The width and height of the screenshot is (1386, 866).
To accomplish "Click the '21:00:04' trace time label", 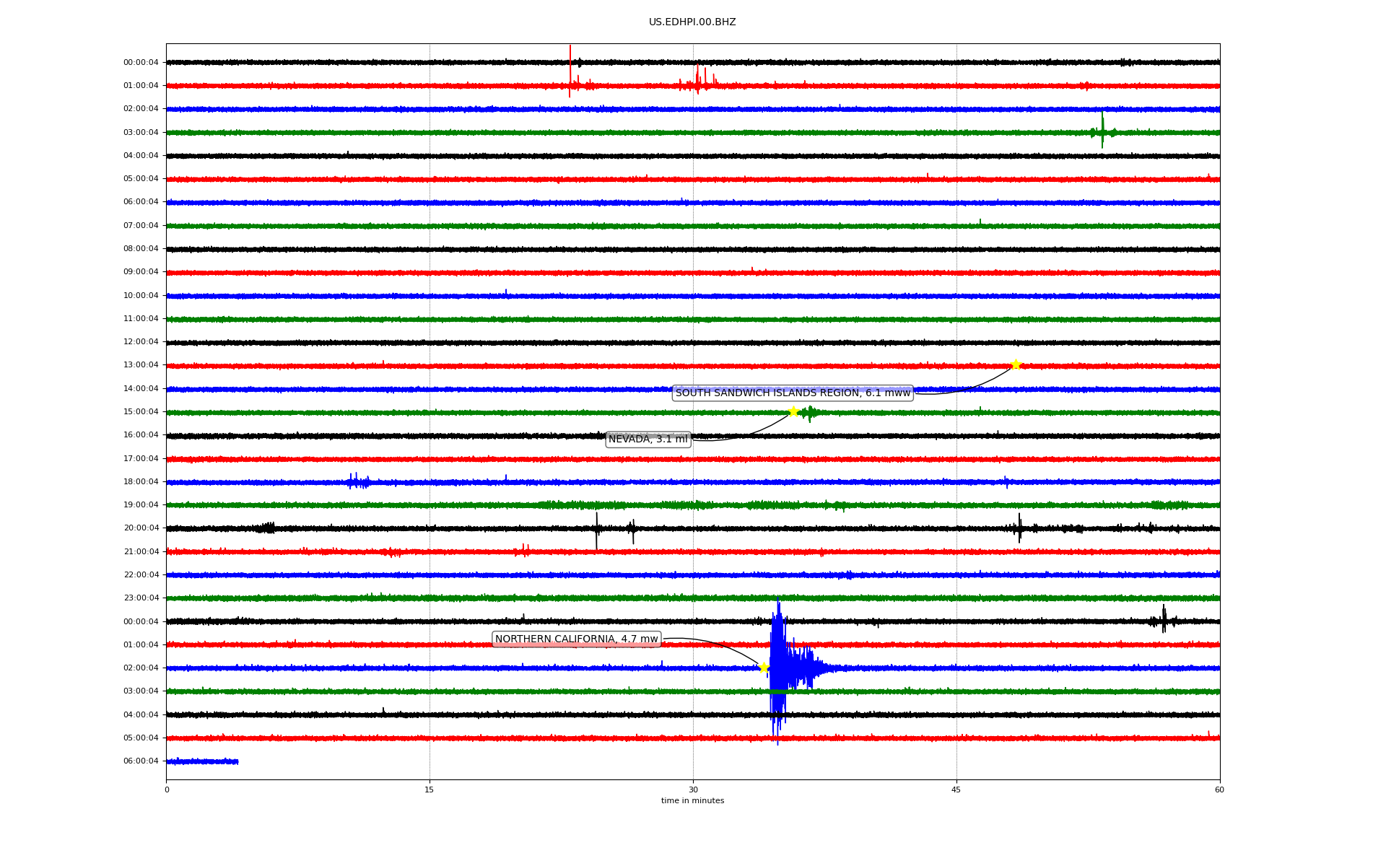I will click(141, 551).
